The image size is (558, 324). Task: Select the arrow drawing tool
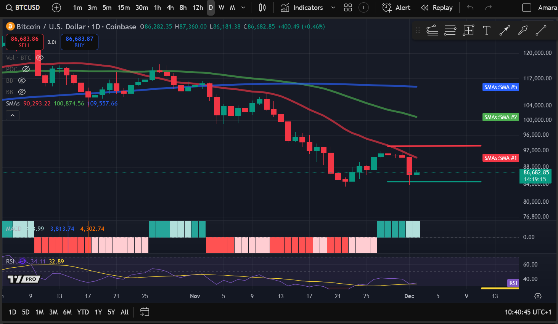pos(523,30)
